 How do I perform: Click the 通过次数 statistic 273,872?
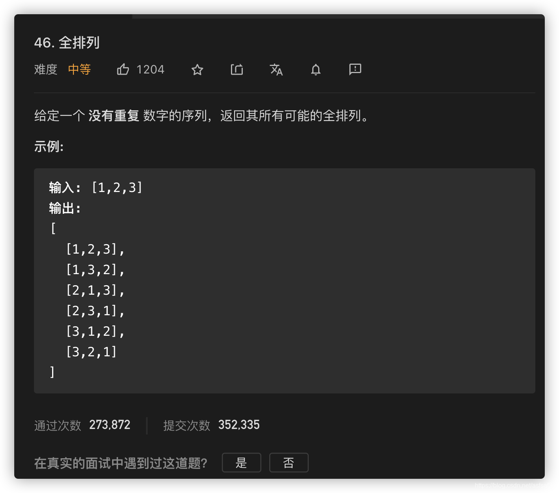point(110,424)
